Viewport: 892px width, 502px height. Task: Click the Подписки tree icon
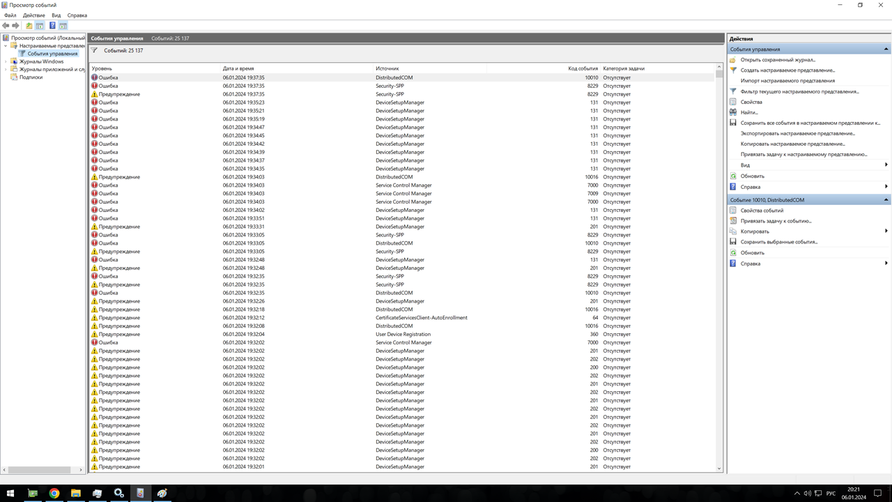coord(14,77)
